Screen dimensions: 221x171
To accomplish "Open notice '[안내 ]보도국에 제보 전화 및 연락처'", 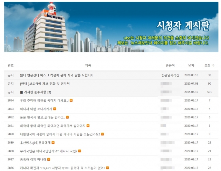I will pyautogui.click(x=45, y=84).
